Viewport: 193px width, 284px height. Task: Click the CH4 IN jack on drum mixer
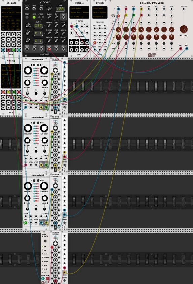(141, 9)
